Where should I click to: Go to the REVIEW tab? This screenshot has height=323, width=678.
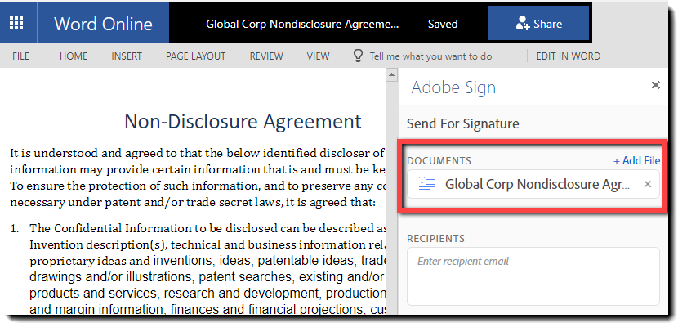(266, 56)
